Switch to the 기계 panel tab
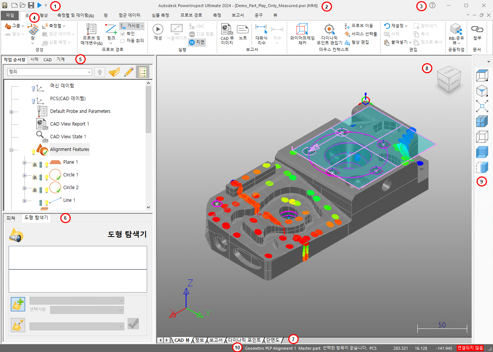This screenshot has width=493, height=352. point(61,59)
